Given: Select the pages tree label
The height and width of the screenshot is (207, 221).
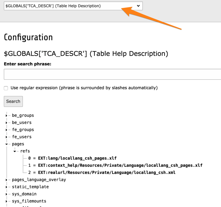Looking at the screenshot, I should pos(18,144).
